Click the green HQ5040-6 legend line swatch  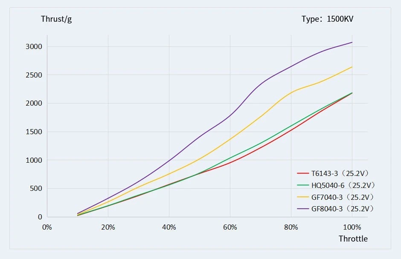coord(303,185)
